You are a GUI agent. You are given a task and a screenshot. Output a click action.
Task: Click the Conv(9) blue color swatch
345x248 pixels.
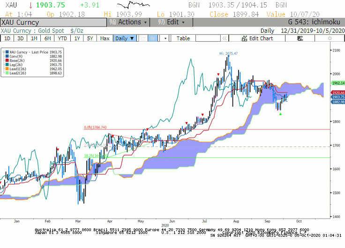(x=7, y=56)
